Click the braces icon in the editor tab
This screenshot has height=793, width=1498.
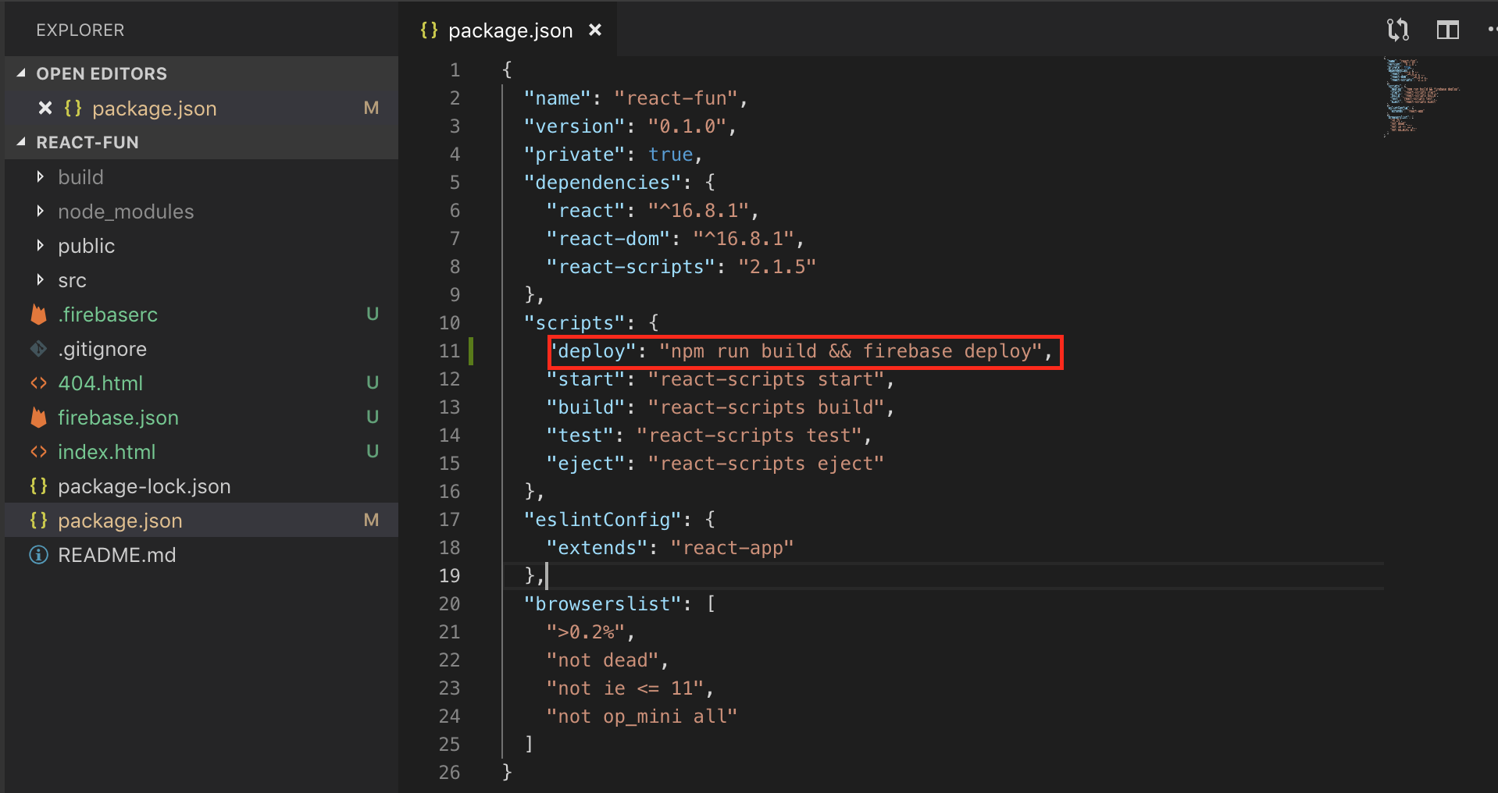tap(429, 30)
